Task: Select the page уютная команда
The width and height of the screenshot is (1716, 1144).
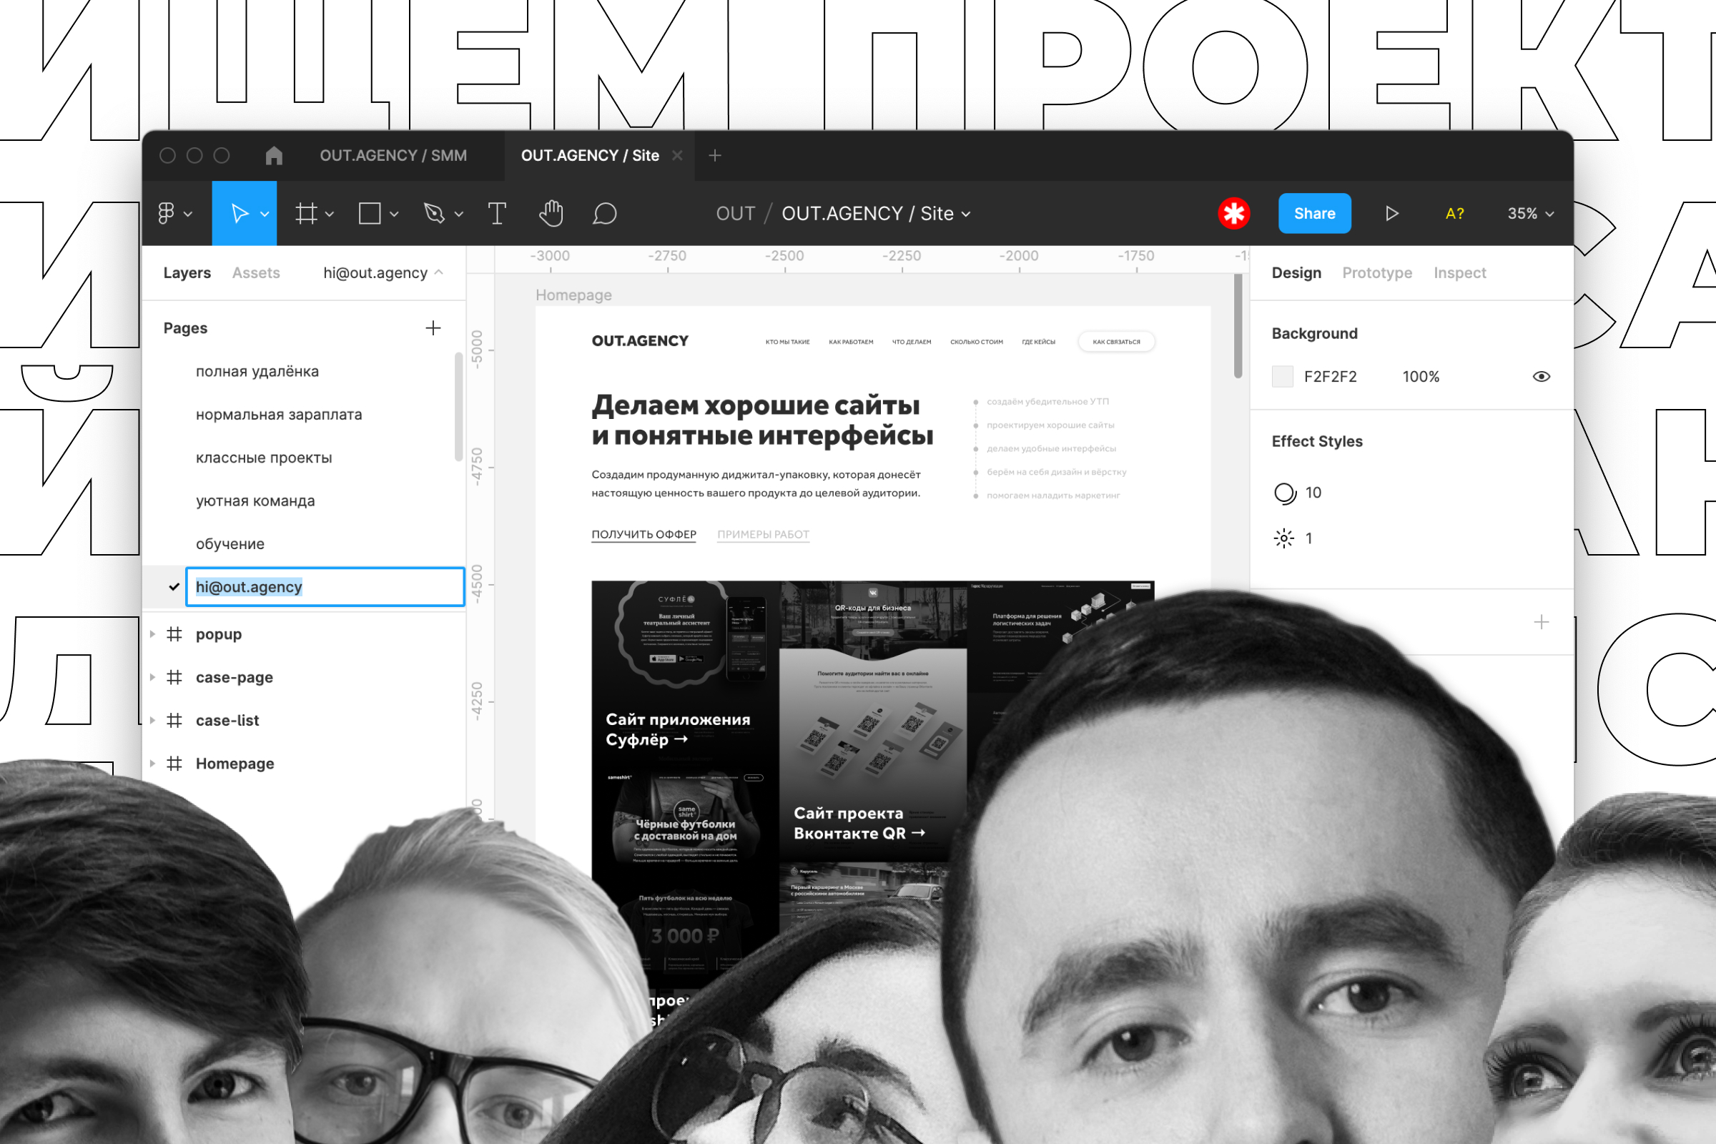Action: [x=255, y=500]
